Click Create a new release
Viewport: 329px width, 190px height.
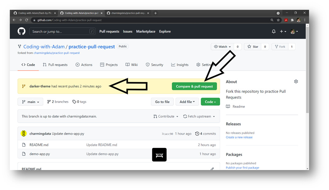[x=239, y=137]
